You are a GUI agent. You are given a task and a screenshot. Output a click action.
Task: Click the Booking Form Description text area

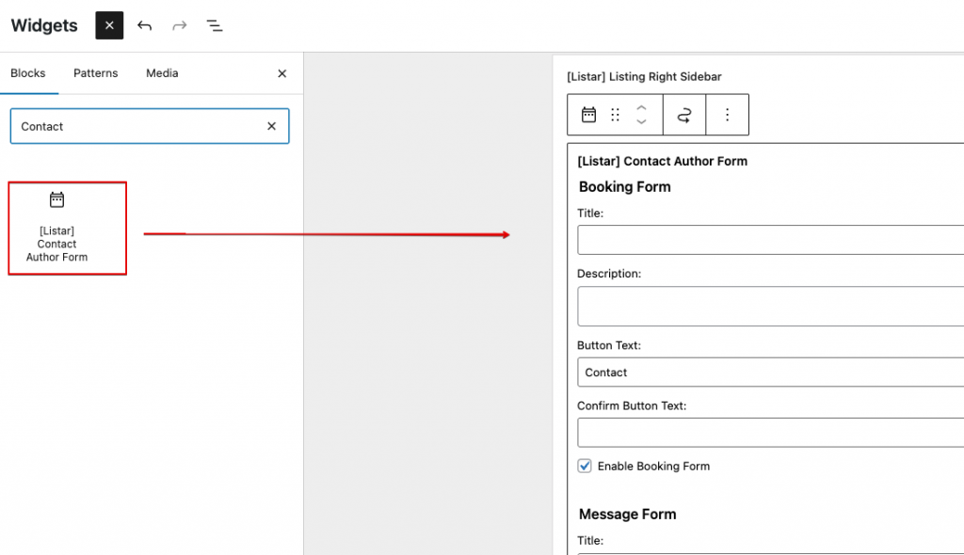pos(770,306)
